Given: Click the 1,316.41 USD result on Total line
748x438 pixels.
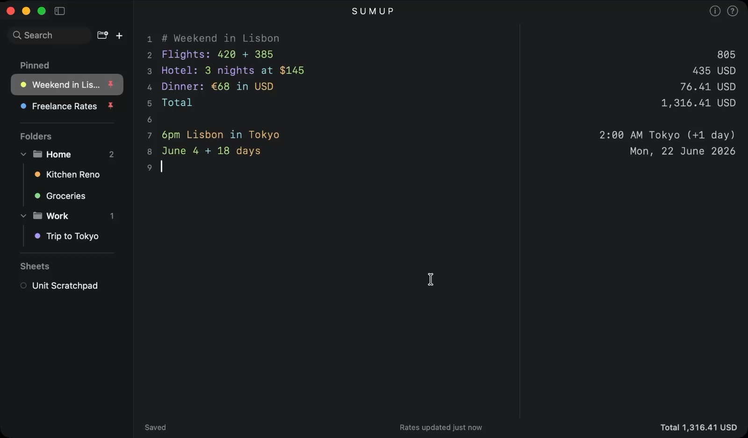Looking at the screenshot, I should pyautogui.click(x=698, y=103).
